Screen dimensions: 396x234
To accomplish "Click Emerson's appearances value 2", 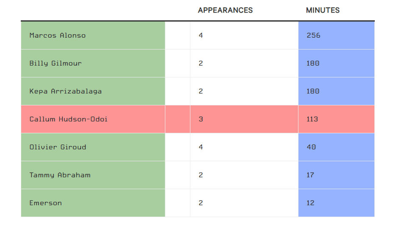I will pos(201,203).
